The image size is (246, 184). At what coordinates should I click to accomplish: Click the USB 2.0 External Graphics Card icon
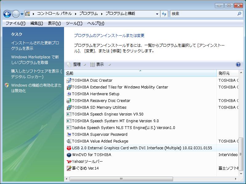pyautogui.click(x=69, y=148)
